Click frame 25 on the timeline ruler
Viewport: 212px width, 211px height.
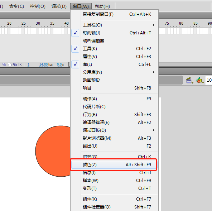[24, 23]
